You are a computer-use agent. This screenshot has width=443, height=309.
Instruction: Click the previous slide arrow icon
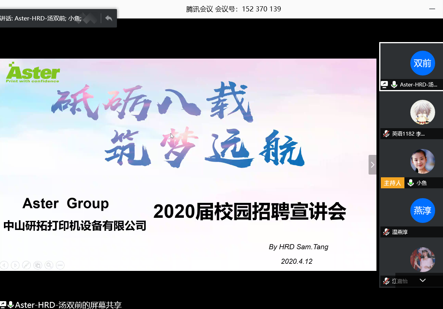[x=4, y=265]
